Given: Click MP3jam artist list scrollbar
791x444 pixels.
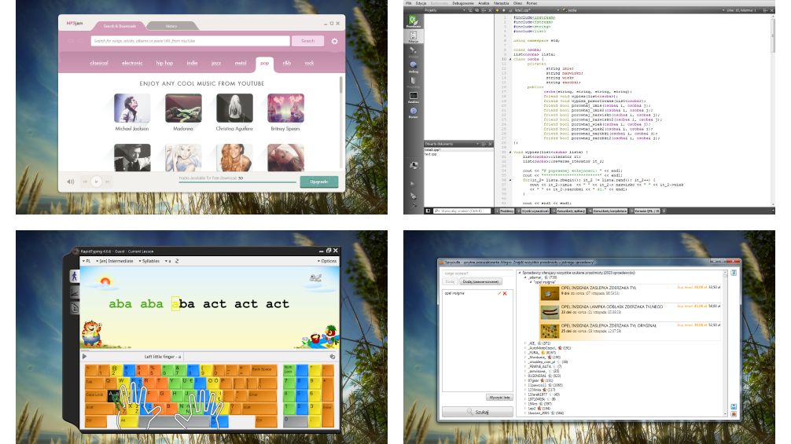Looking at the screenshot, I should [x=341, y=85].
